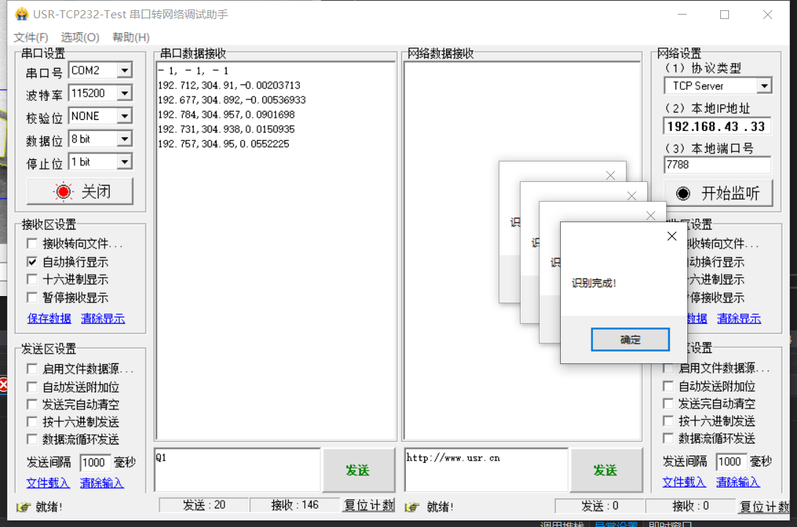Click network 文件载入 link

pyautogui.click(x=684, y=482)
